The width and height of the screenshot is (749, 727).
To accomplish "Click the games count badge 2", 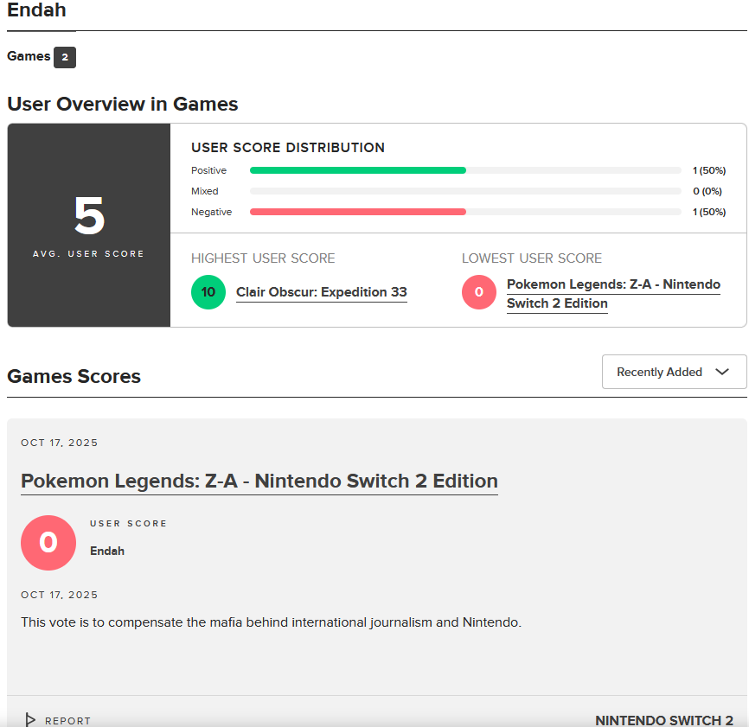I will (65, 57).
